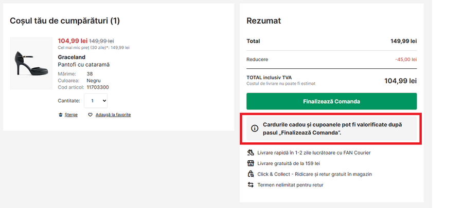
Task: Click the crossed-out 149,99 lei price
Action: (x=101, y=41)
